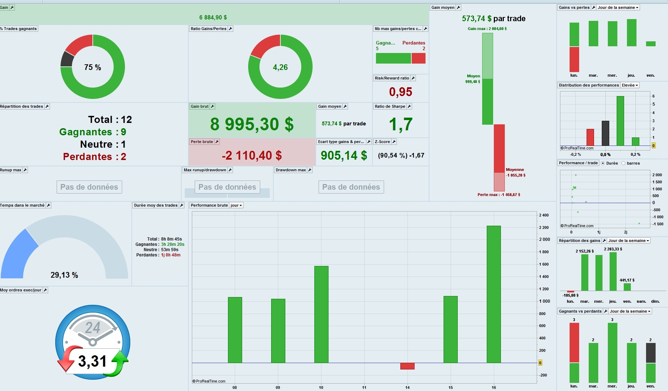Configure Ratio de Sharpe with its wrench
The height and width of the screenshot is (391, 668).
pos(409,106)
